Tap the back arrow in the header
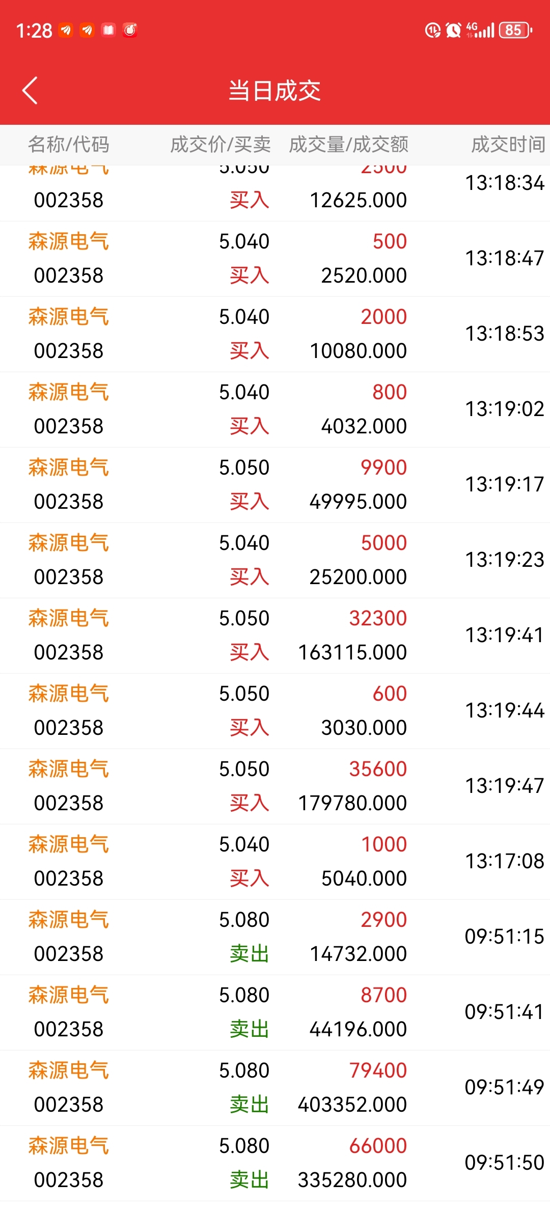Image resolution: width=550 pixels, height=1210 pixels. 30,91
